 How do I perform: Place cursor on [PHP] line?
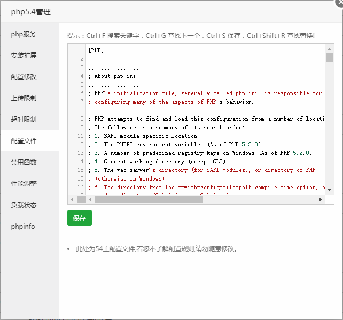pyautogui.click(x=96, y=50)
